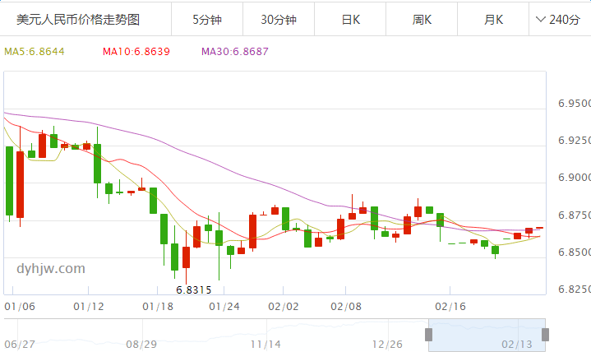
Task: Click the right handle of range slider
Action: [545, 335]
